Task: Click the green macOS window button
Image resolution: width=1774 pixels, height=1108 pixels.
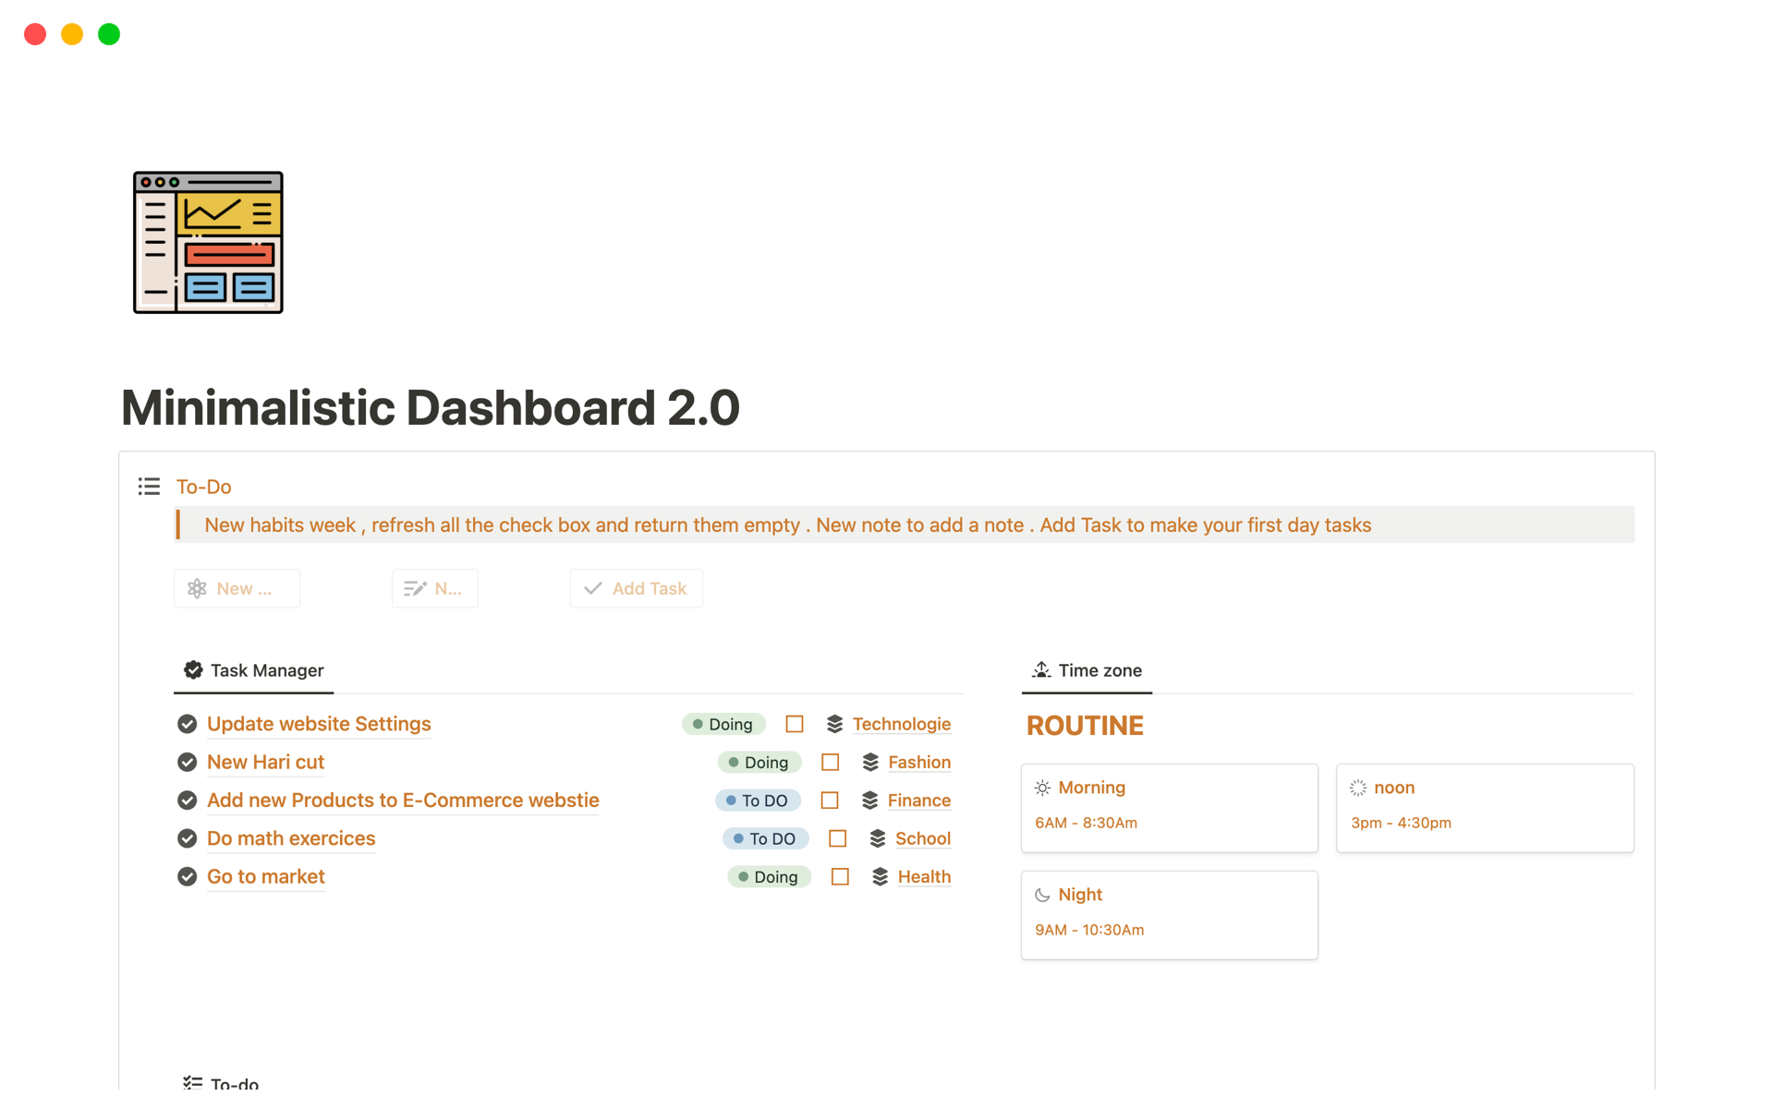Action: click(109, 34)
